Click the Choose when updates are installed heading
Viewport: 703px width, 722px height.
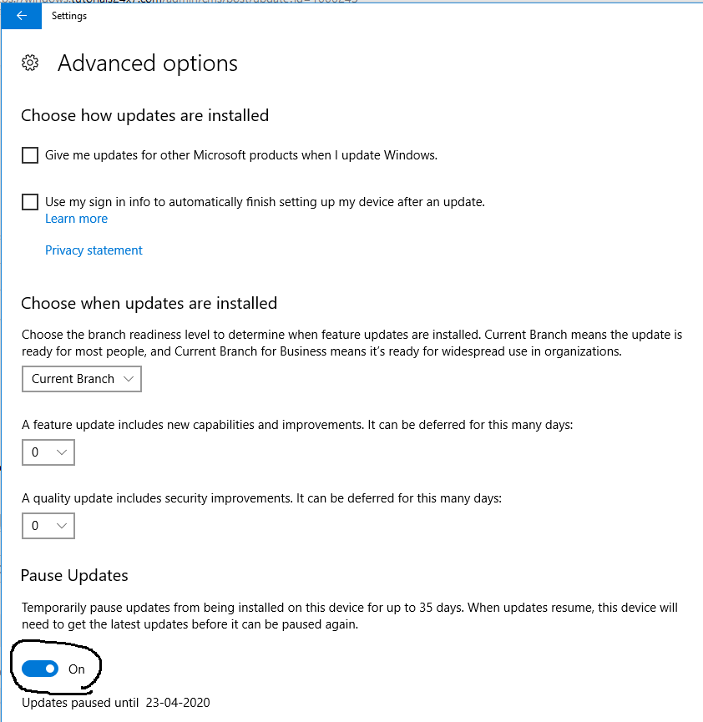149,304
